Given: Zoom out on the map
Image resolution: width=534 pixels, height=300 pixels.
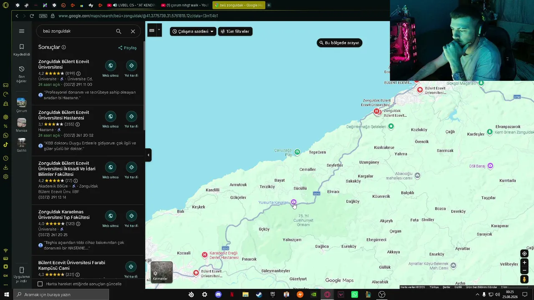Looking at the screenshot, I should click(x=524, y=270).
